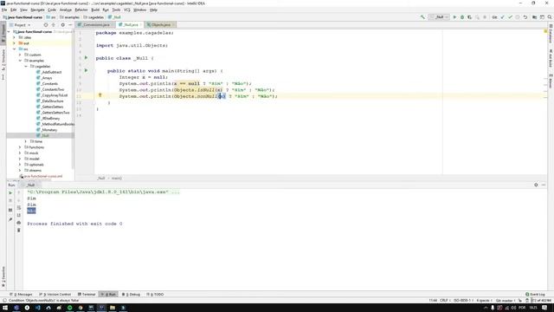The width and height of the screenshot is (554, 312).
Task: Select _AddSubtract class in project tree
Action: point(49,72)
